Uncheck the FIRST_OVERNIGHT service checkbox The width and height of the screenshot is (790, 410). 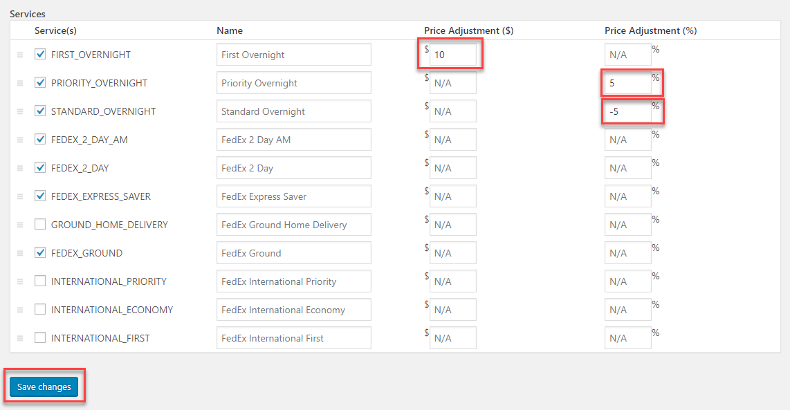tap(40, 54)
